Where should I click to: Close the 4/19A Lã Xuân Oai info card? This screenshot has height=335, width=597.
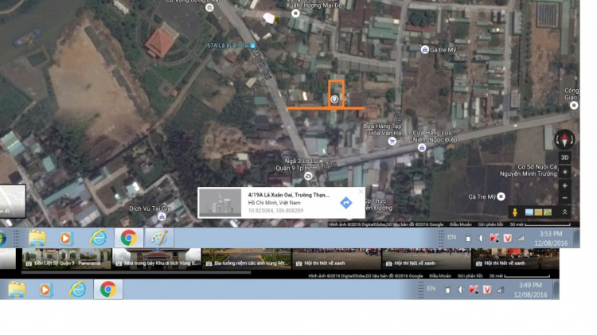pos(361,192)
